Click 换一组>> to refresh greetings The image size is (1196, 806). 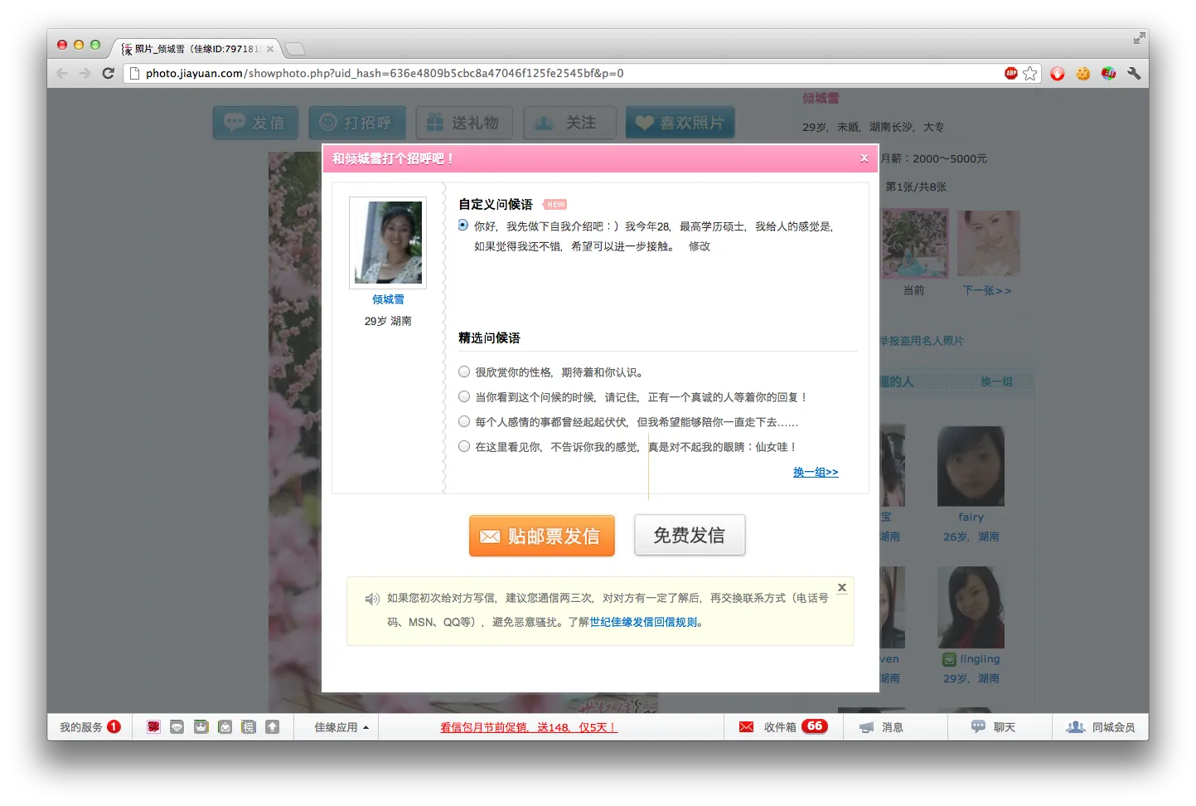click(x=816, y=472)
